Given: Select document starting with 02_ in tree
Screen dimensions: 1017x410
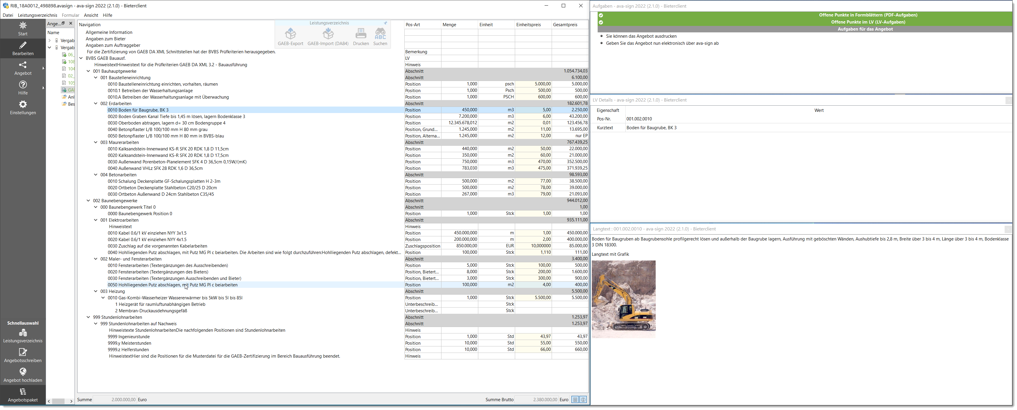Looking at the screenshot, I should (68, 76).
